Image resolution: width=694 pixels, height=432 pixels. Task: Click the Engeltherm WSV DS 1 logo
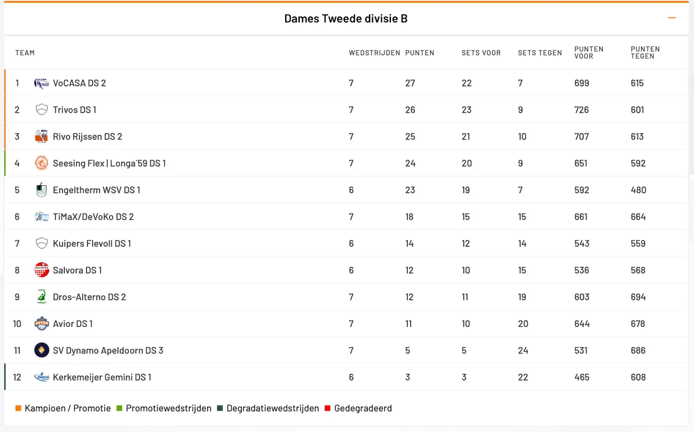[41, 190]
